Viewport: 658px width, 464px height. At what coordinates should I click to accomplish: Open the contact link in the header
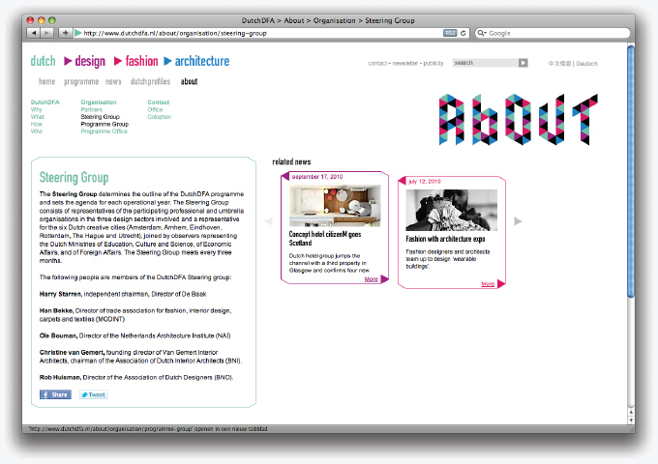point(377,63)
